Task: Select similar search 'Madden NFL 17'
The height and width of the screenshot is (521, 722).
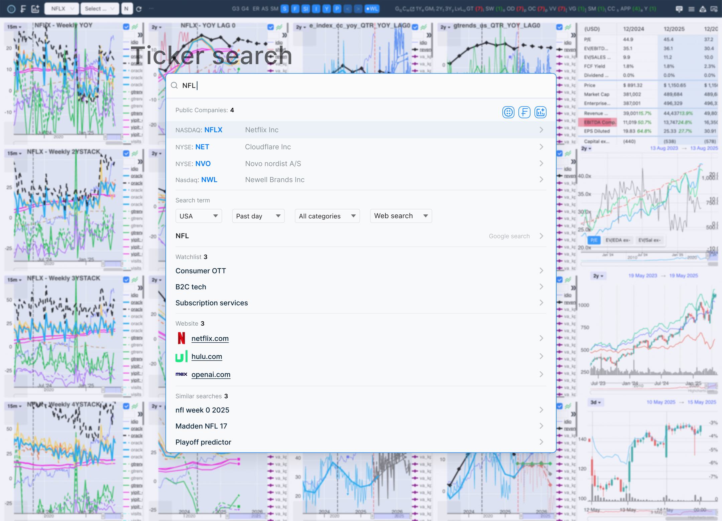Action: tap(361, 426)
